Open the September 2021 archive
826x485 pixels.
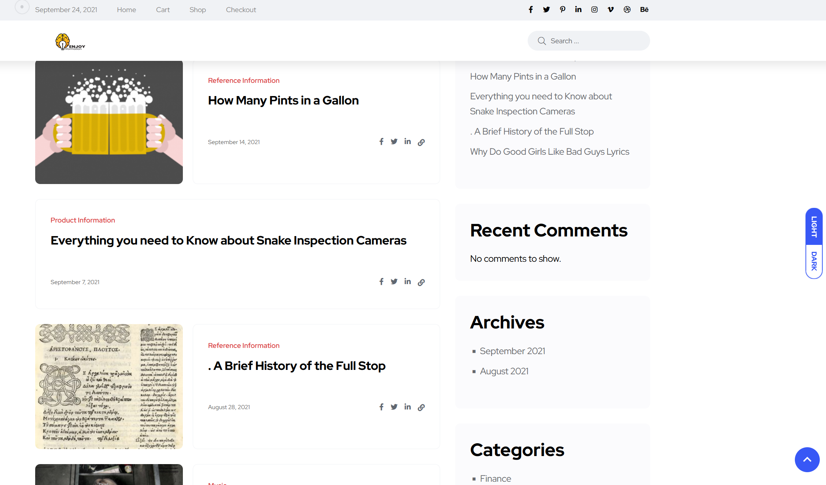(512, 351)
